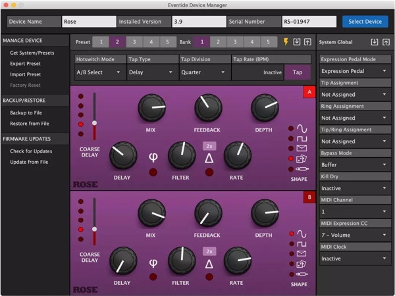
Task: Click the preset download arrow icon
Action: (x=297, y=42)
